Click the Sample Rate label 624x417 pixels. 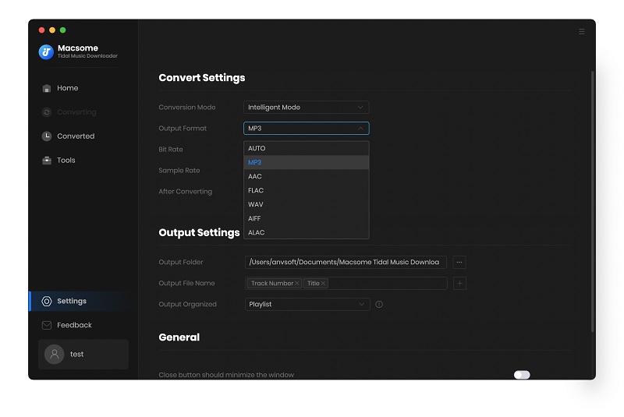pos(179,171)
